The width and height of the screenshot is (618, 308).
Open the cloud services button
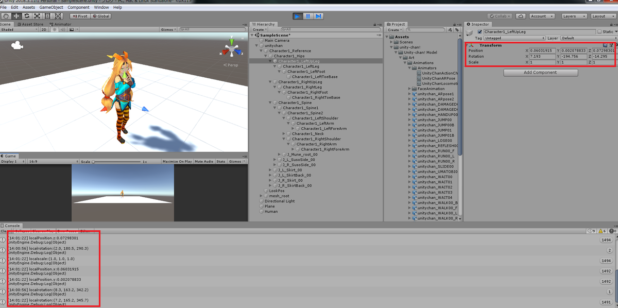pyautogui.click(x=521, y=16)
